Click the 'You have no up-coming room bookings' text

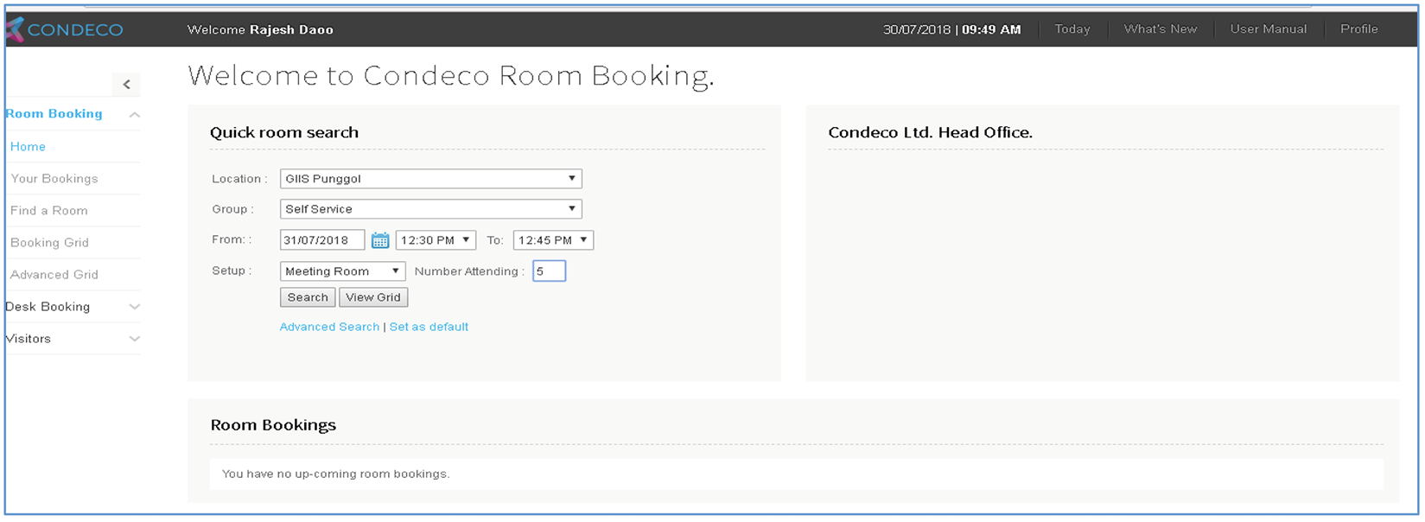[x=336, y=474]
